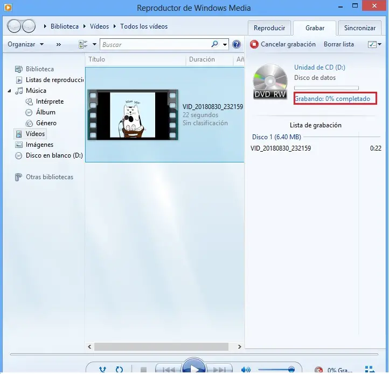Open Listas de reproducción in the sidebar
389x374 pixels.
pos(50,80)
